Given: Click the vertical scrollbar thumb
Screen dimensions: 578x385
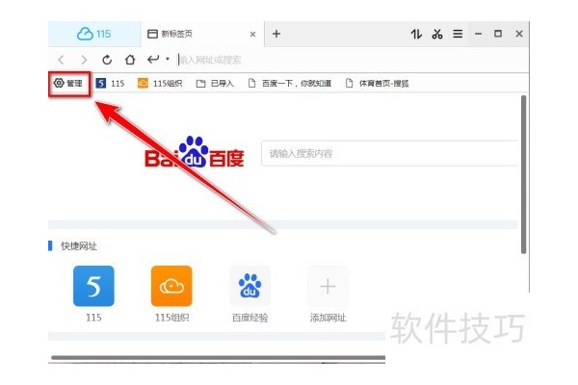Looking at the screenshot, I should click(523, 174).
